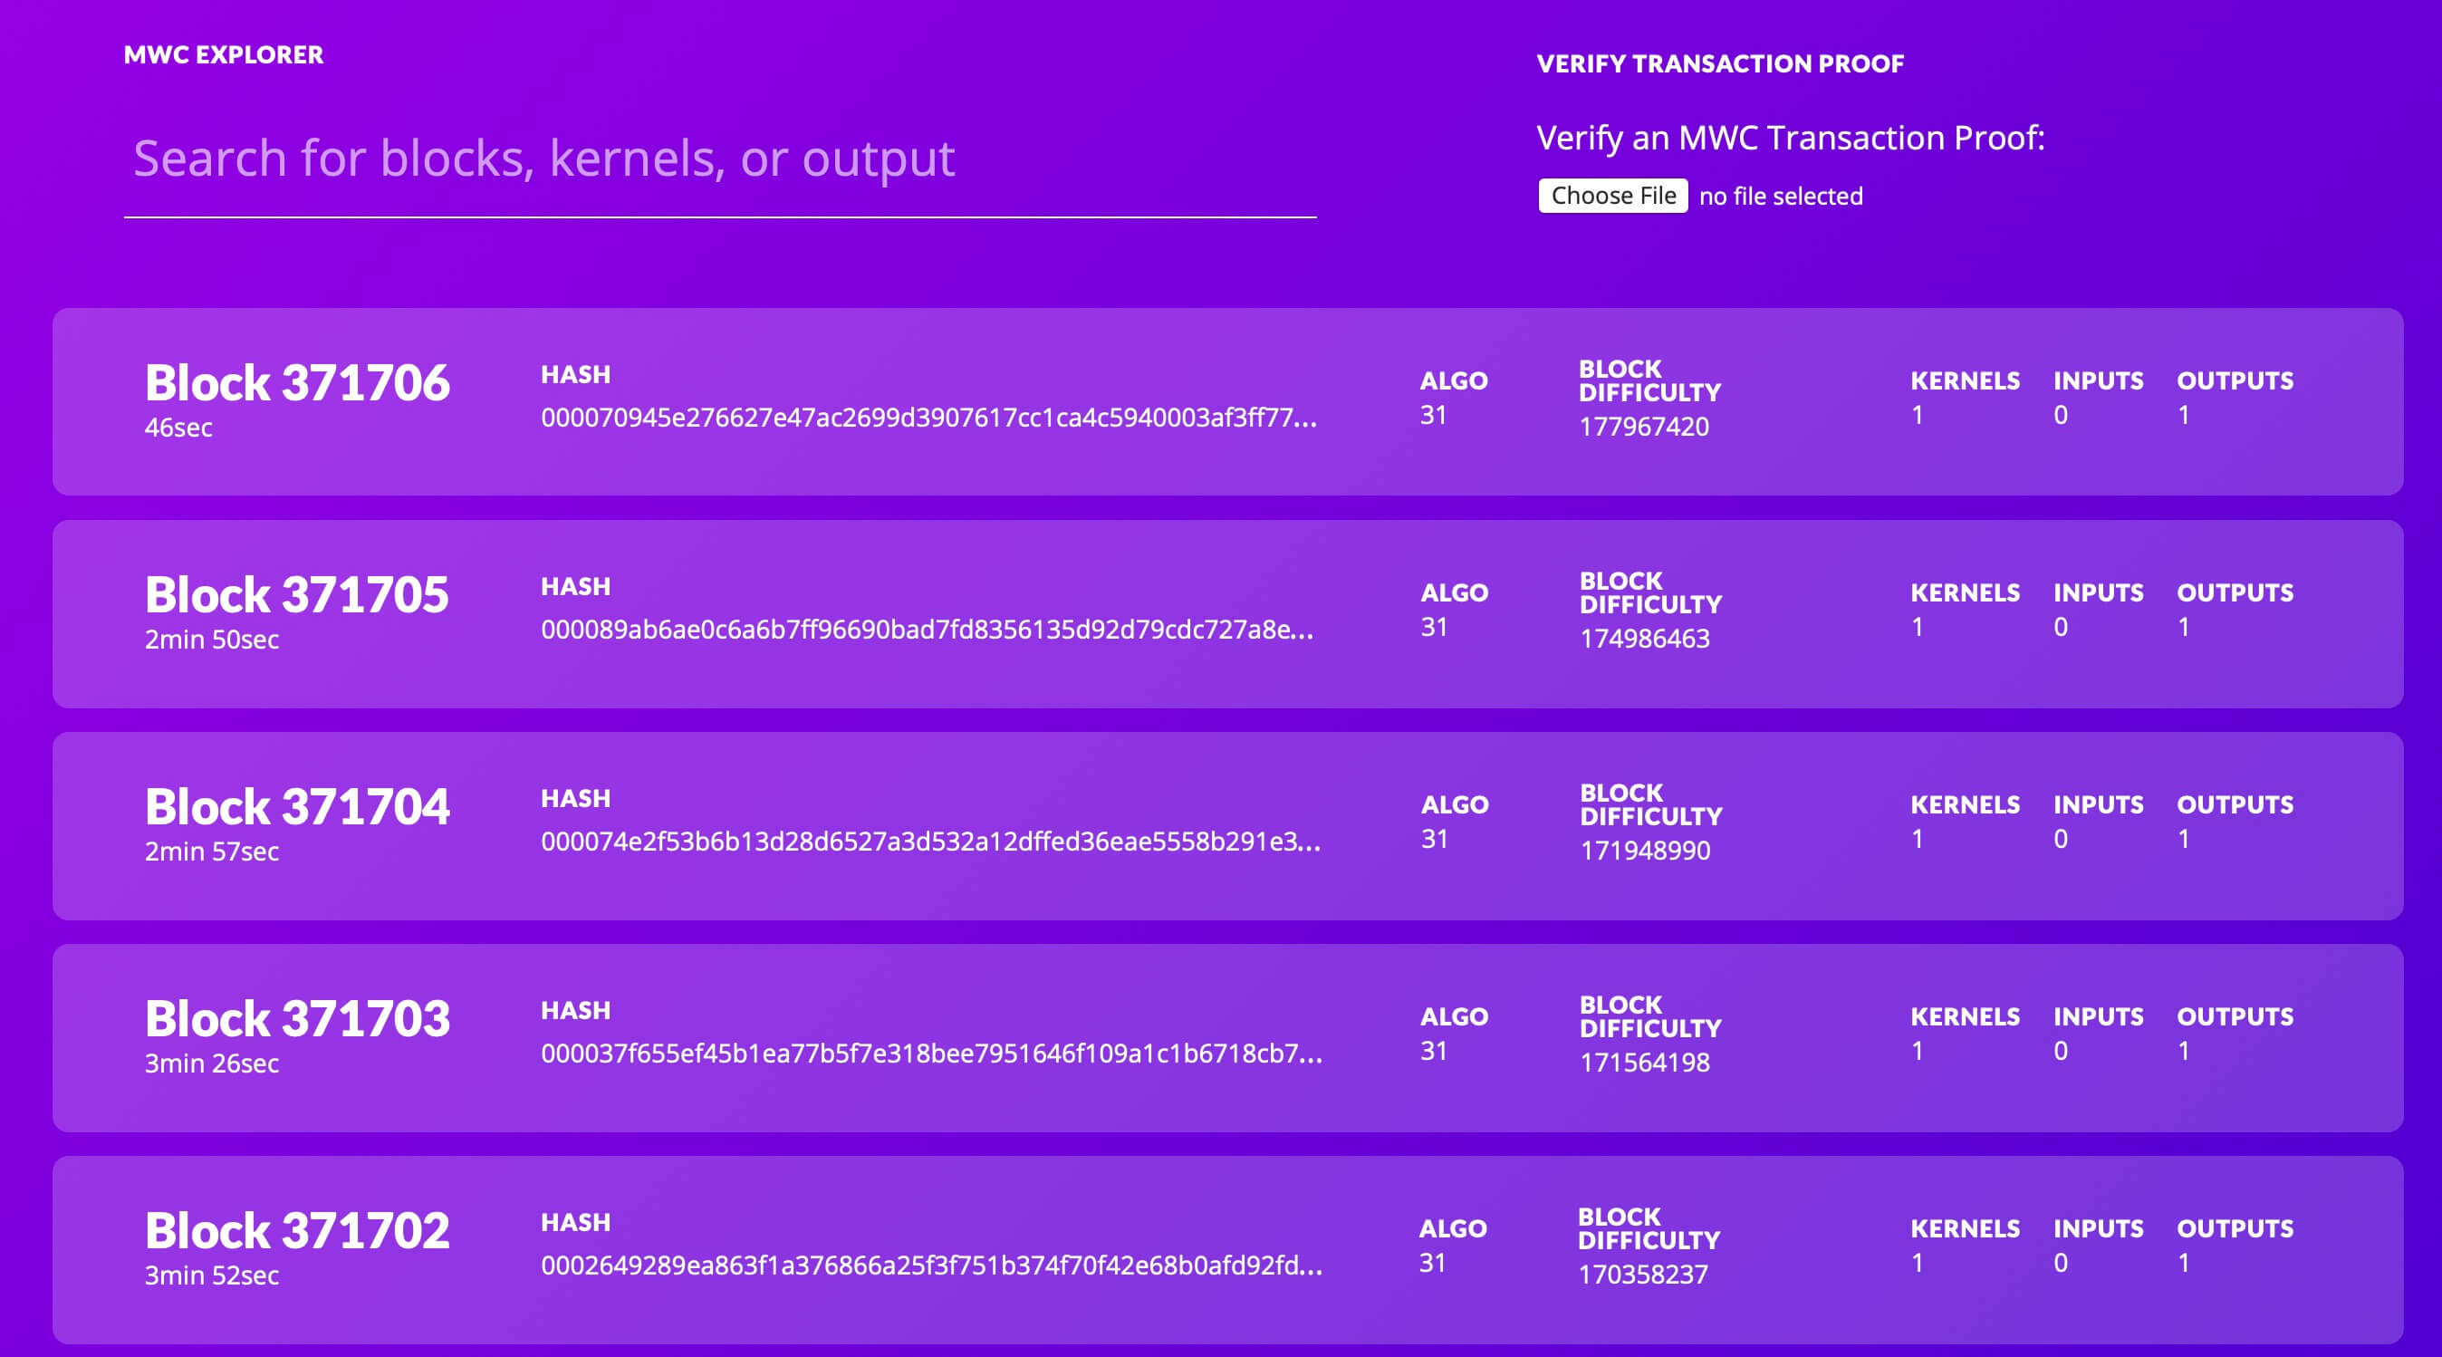Open Block 371705 title
This screenshot has height=1357, width=2442.
(297, 595)
